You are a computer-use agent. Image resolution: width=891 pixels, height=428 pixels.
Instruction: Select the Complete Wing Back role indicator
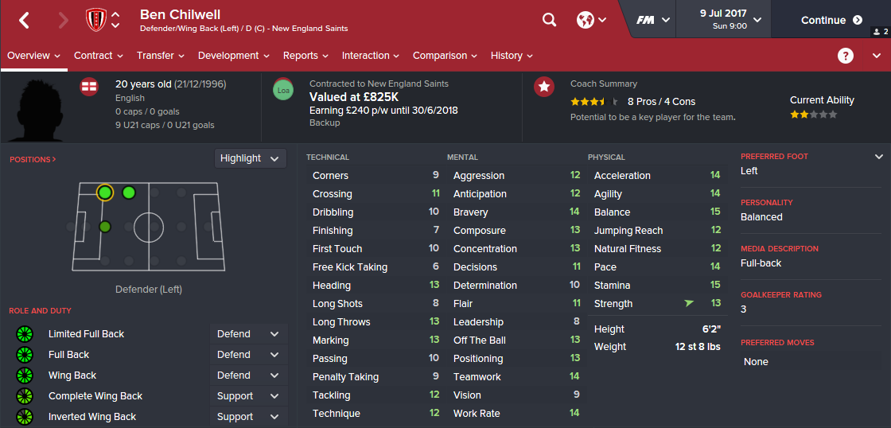tap(24, 396)
